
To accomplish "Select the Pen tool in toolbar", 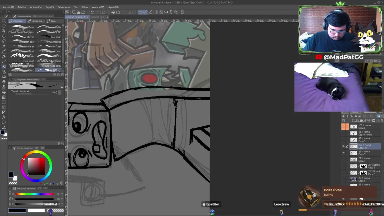I will coord(4,56).
